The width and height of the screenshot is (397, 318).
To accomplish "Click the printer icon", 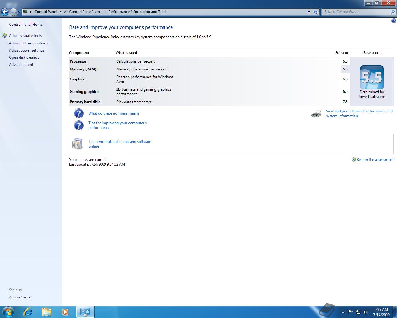I will pyautogui.click(x=316, y=114).
